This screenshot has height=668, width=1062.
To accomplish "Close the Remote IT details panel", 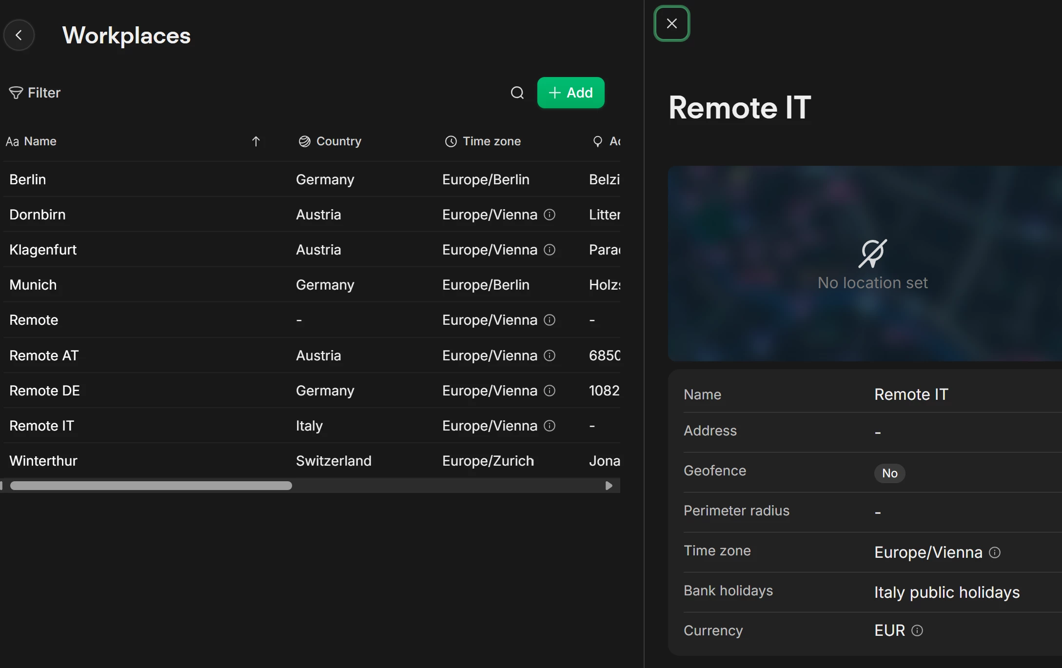I will [x=671, y=23].
